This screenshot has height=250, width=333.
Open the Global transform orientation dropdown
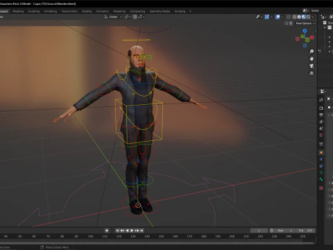[x=113, y=17]
